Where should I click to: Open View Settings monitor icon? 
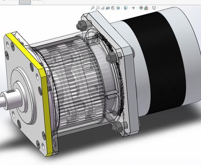[154, 8]
